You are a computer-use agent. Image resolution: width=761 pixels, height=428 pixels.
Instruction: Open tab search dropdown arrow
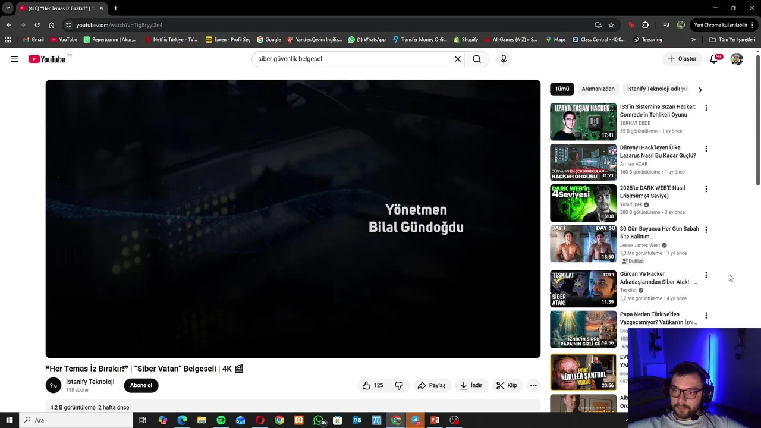(8, 8)
